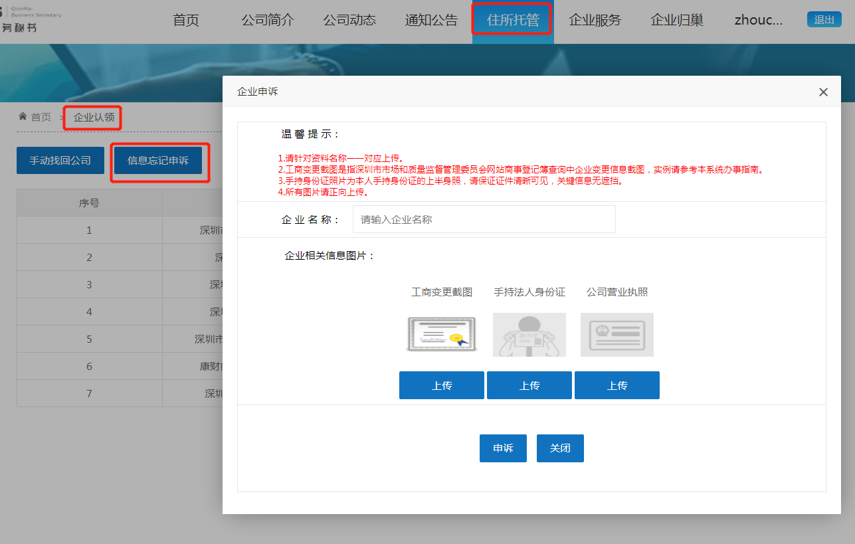This screenshot has height=544, width=855.
Task: Click the 手持法人身份证 sample thumbnail
Action: [529, 335]
